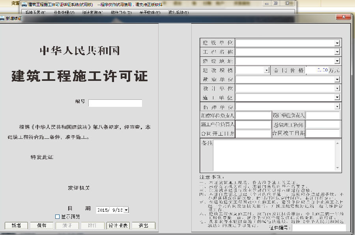Image resolution: width=355 pixels, height=235 pixels.
Task: Close the 新增 dialog with the red X
Action: point(344,17)
